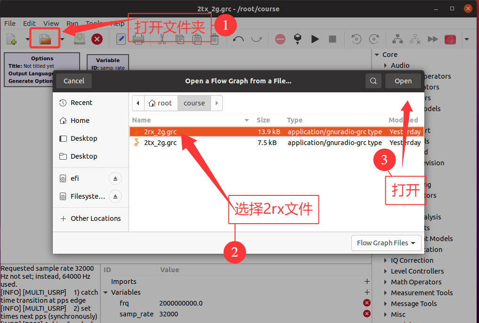Redo the last change
This screenshot has height=323, width=479.
point(256,39)
